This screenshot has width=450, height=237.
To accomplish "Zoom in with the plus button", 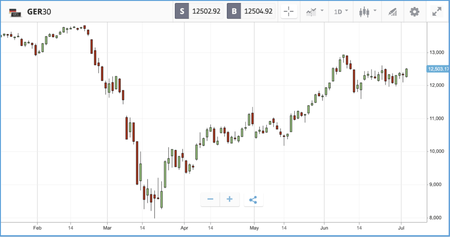I will [x=229, y=199].
